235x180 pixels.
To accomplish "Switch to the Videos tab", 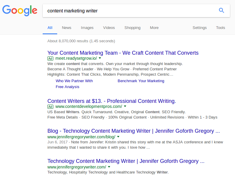I will [x=109, y=28].
